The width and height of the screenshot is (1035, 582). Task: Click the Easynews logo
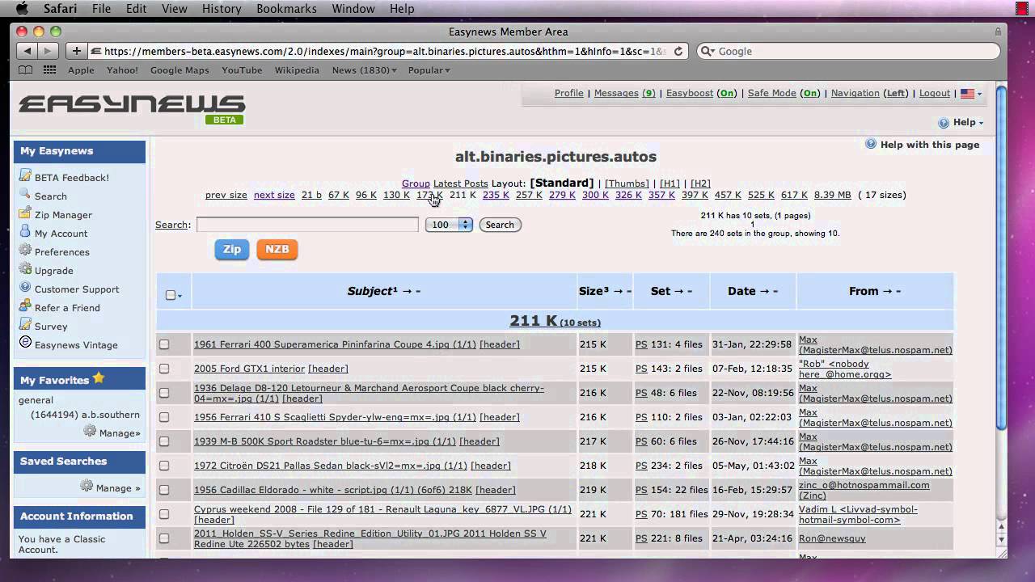[x=132, y=107]
